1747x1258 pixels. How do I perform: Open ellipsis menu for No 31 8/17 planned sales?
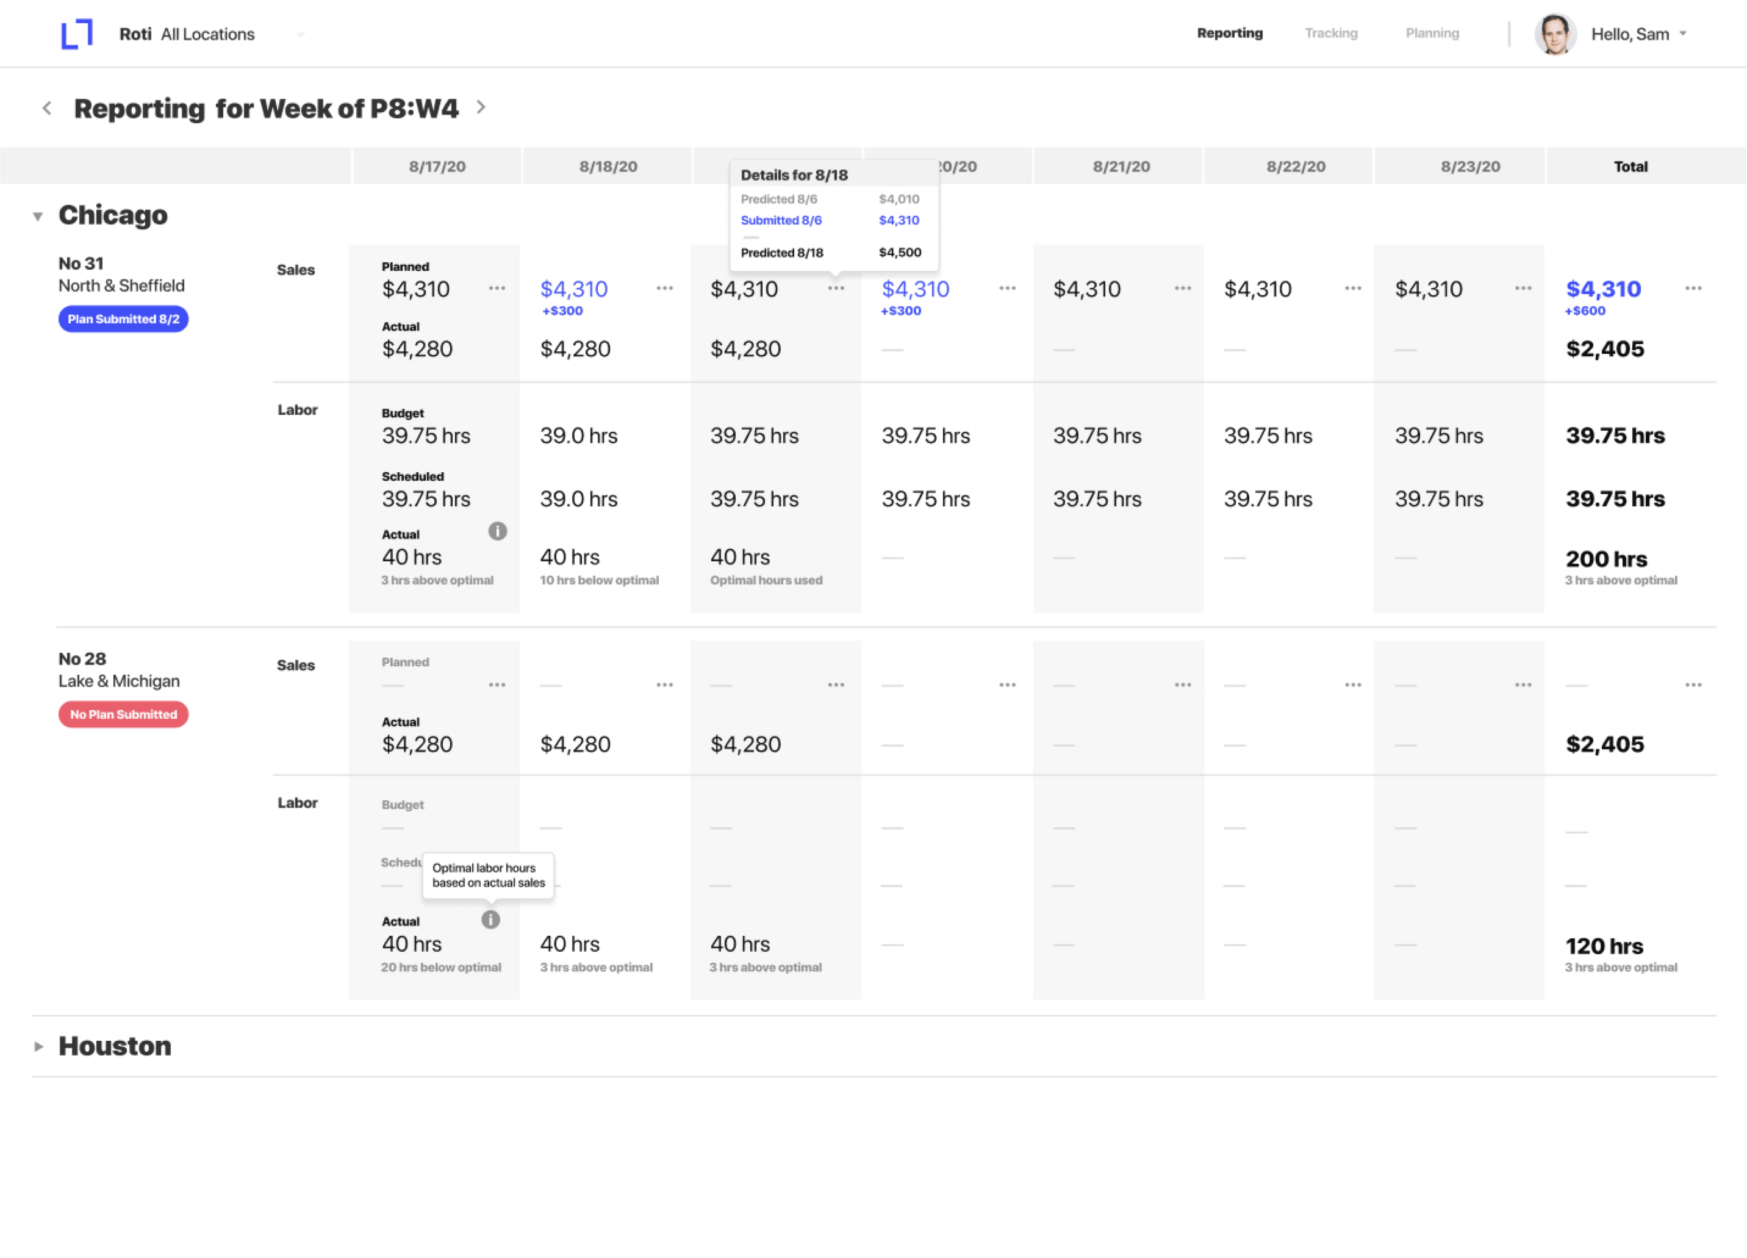tap(497, 288)
